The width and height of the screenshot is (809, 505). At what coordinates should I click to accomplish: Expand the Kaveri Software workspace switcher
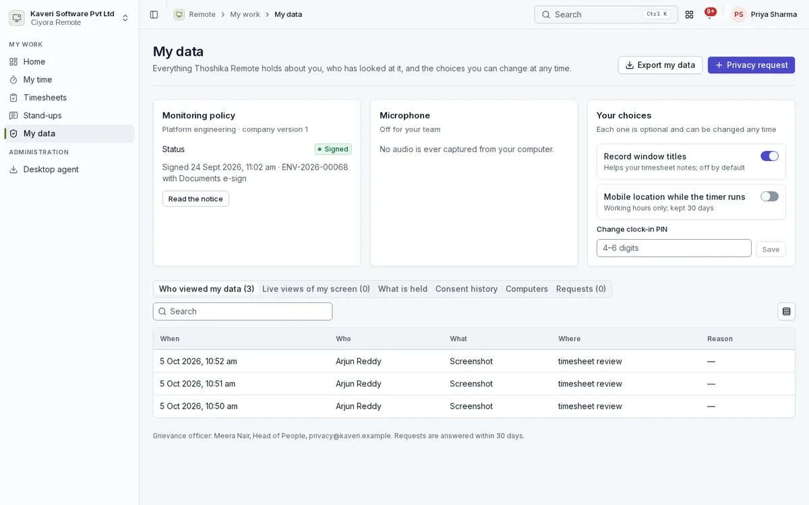pos(125,18)
